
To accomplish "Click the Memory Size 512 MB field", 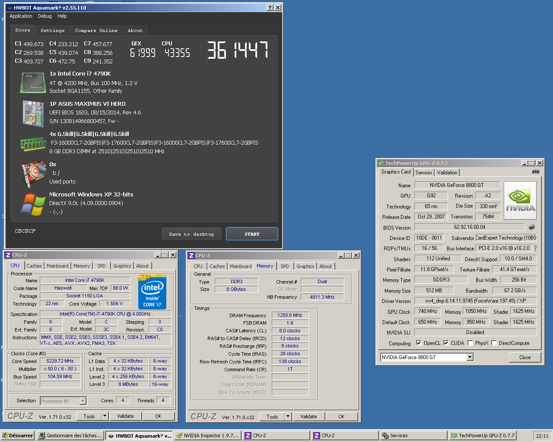I will pyautogui.click(x=434, y=290).
